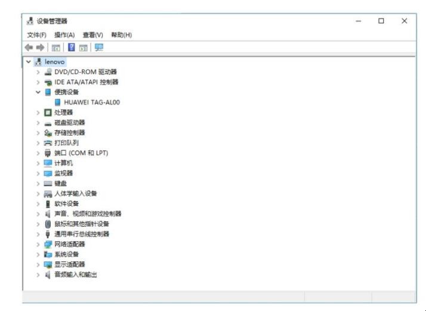Viewport: 426px width, 311px height.
Task: Collapse the 便携设备 node
Action: (x=38, y=92)
